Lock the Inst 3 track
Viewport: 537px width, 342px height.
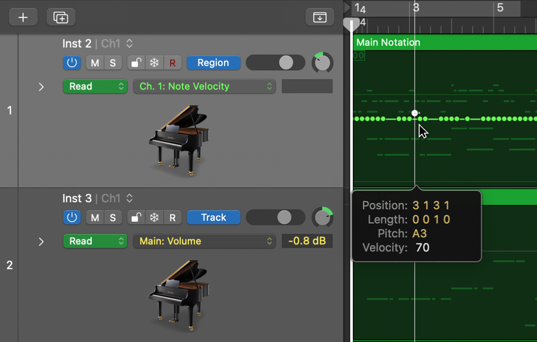click(135, 217)
